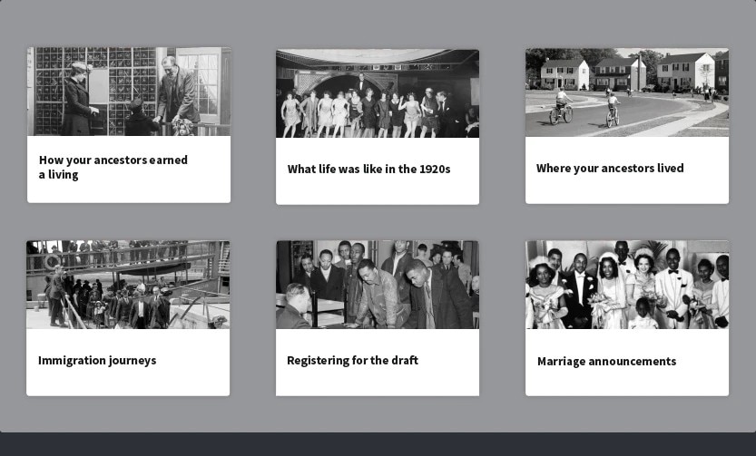The width and height of the screenshot is (756, 456).
Task: Click the wedding party photo
Action: (x=626, y=284)
